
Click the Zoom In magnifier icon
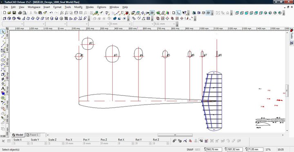[x=62, y=13]
